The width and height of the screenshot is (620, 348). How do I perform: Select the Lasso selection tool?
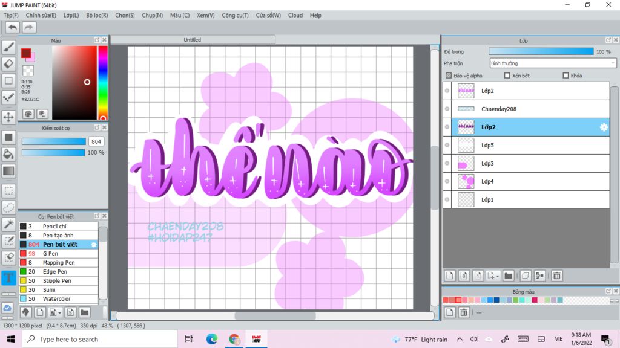coord(8,208)
